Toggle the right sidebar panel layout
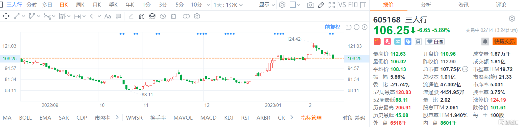520x127 pixels. pyautogui.click(x=363, y=5)
